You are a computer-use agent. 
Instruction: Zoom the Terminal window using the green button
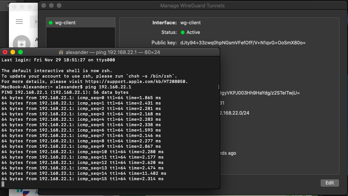(x=20, y=52)
